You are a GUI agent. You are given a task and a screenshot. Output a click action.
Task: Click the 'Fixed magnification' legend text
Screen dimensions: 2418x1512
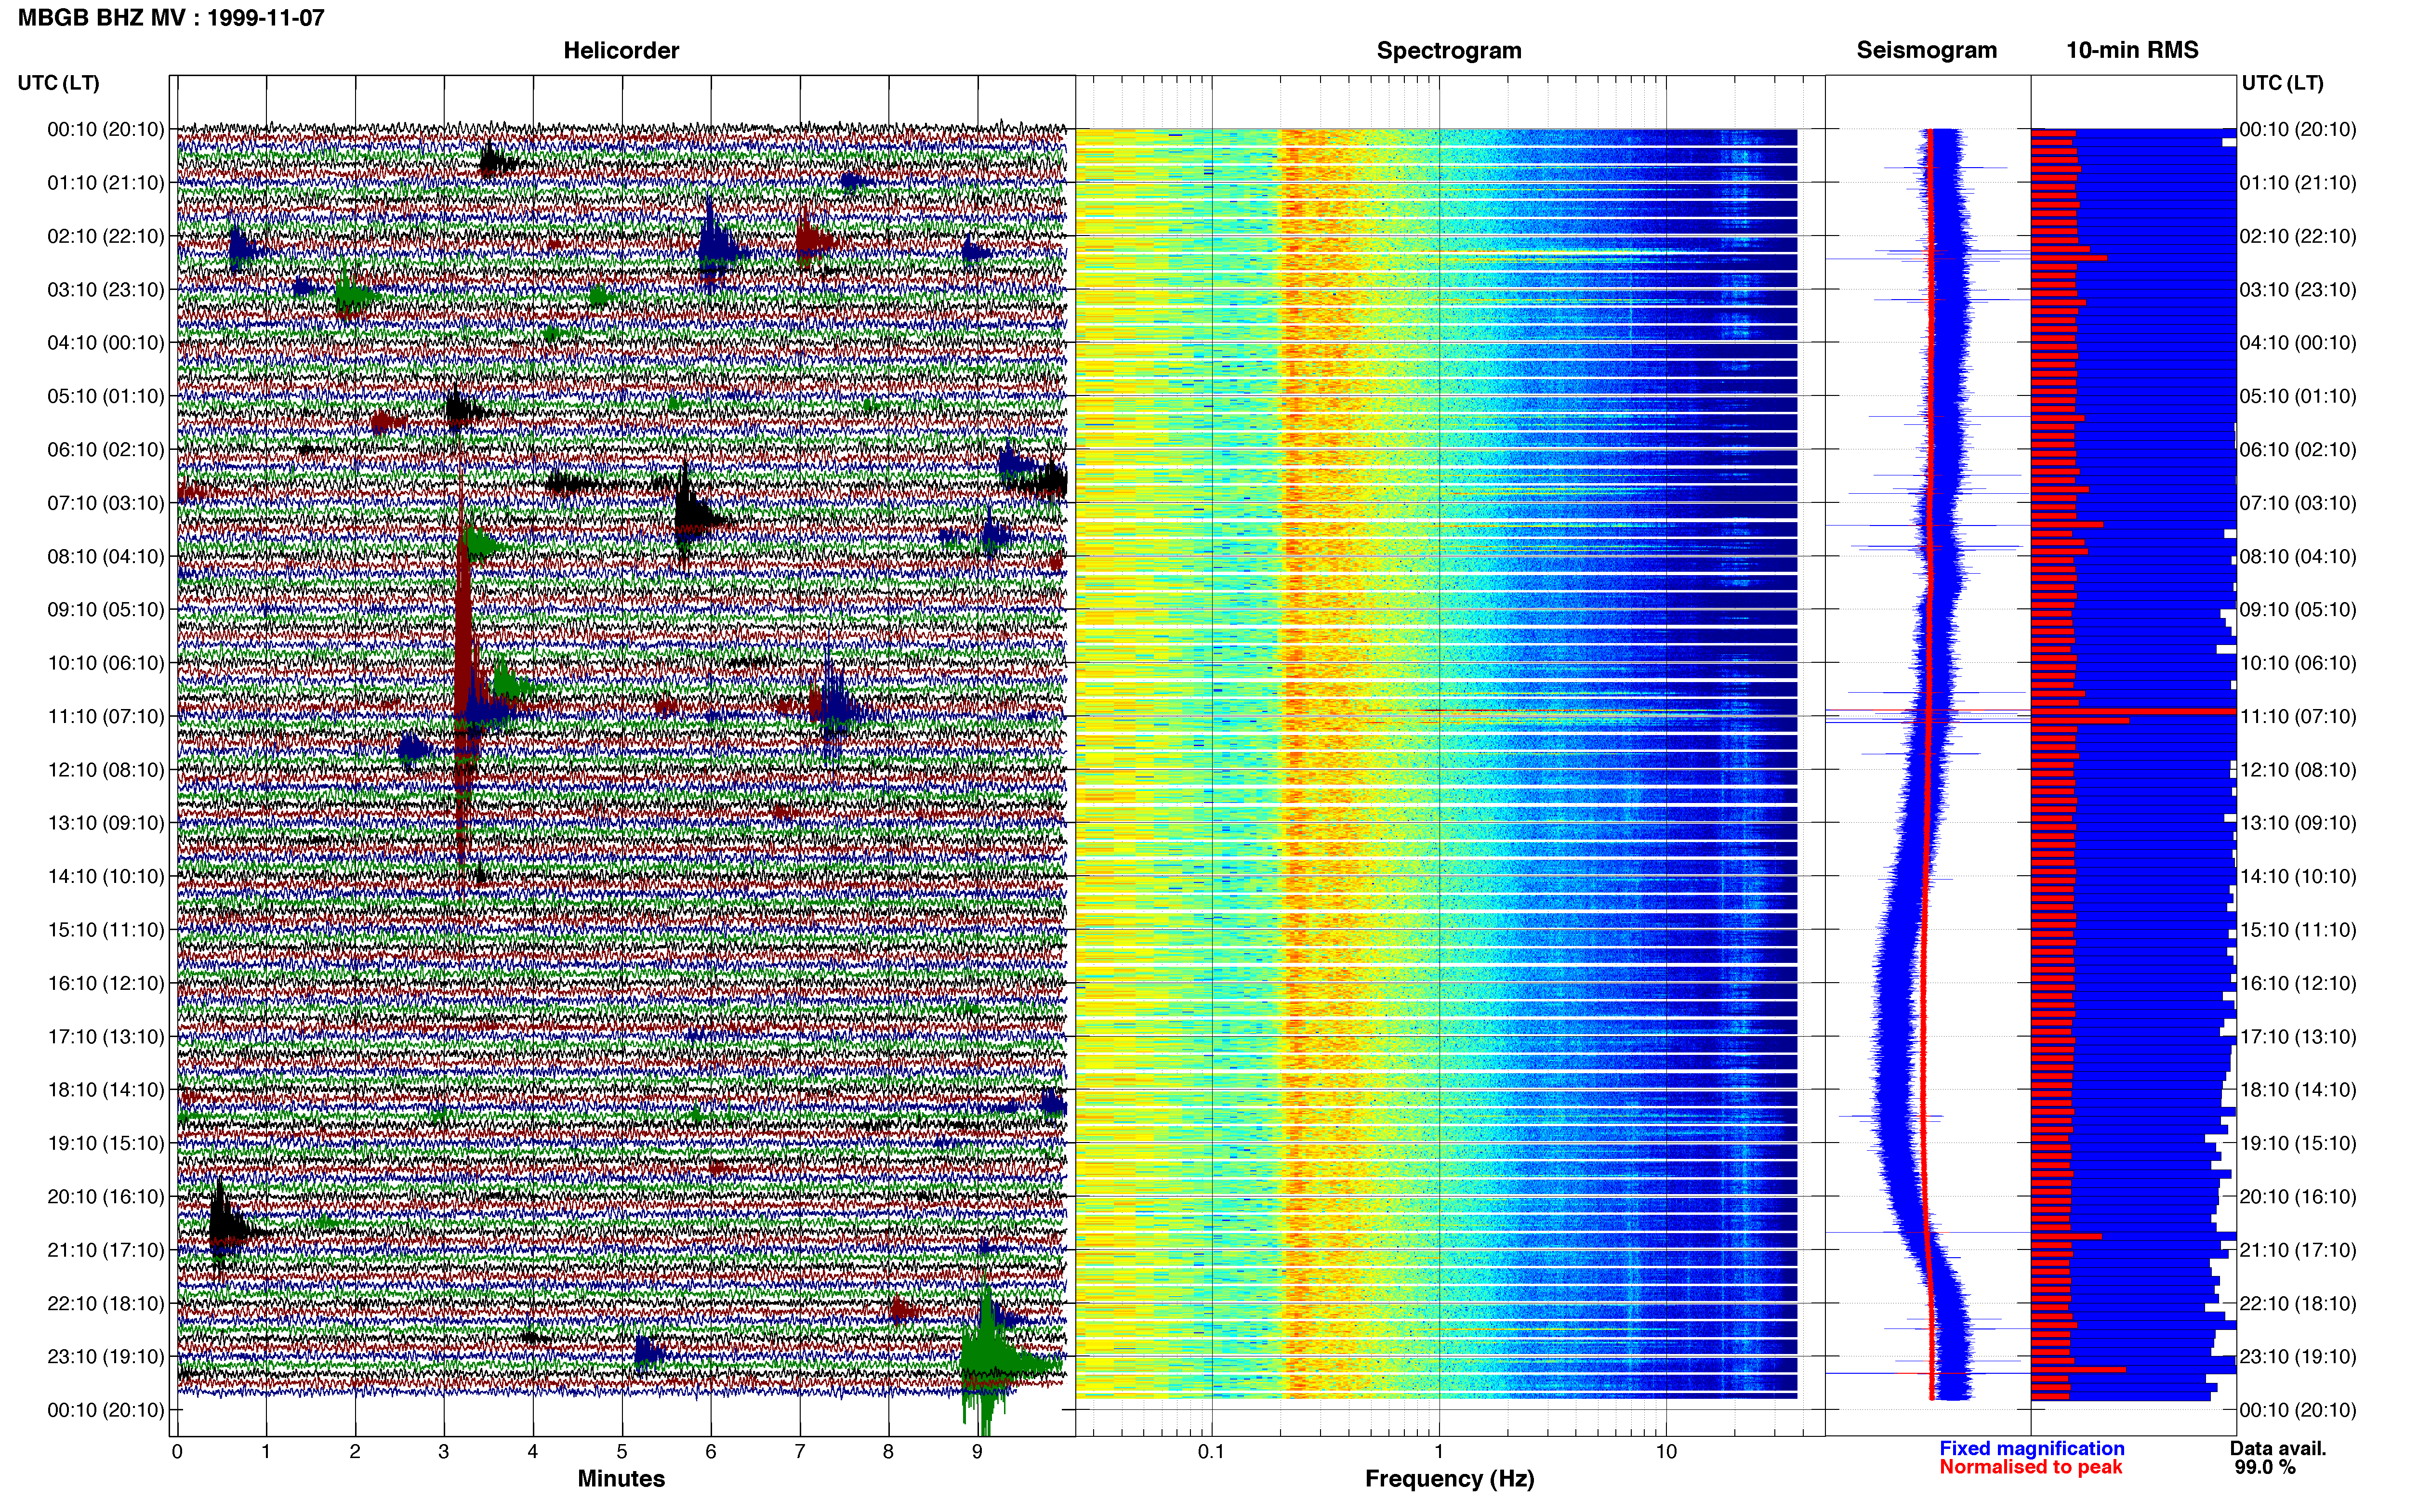click(2031, 1449)
